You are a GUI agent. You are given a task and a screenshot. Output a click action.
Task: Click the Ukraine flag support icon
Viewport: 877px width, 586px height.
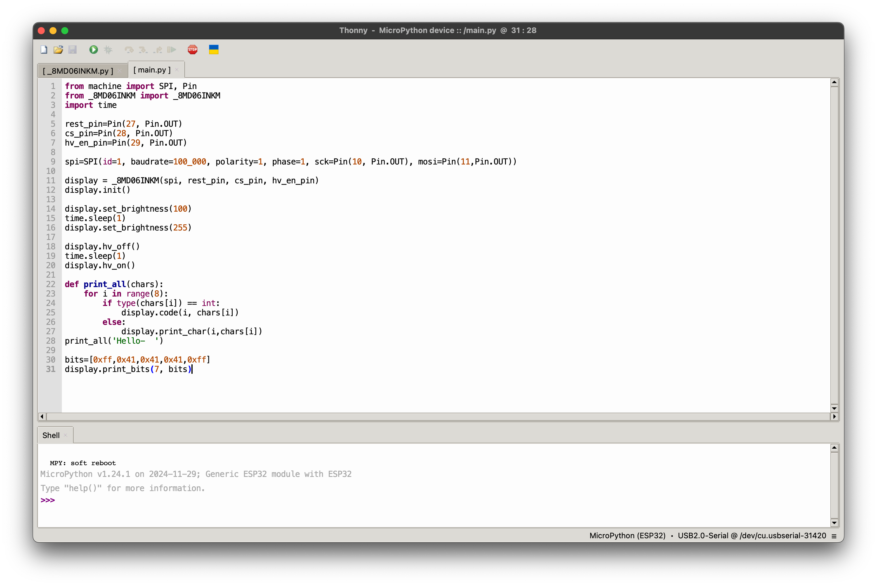214,50
